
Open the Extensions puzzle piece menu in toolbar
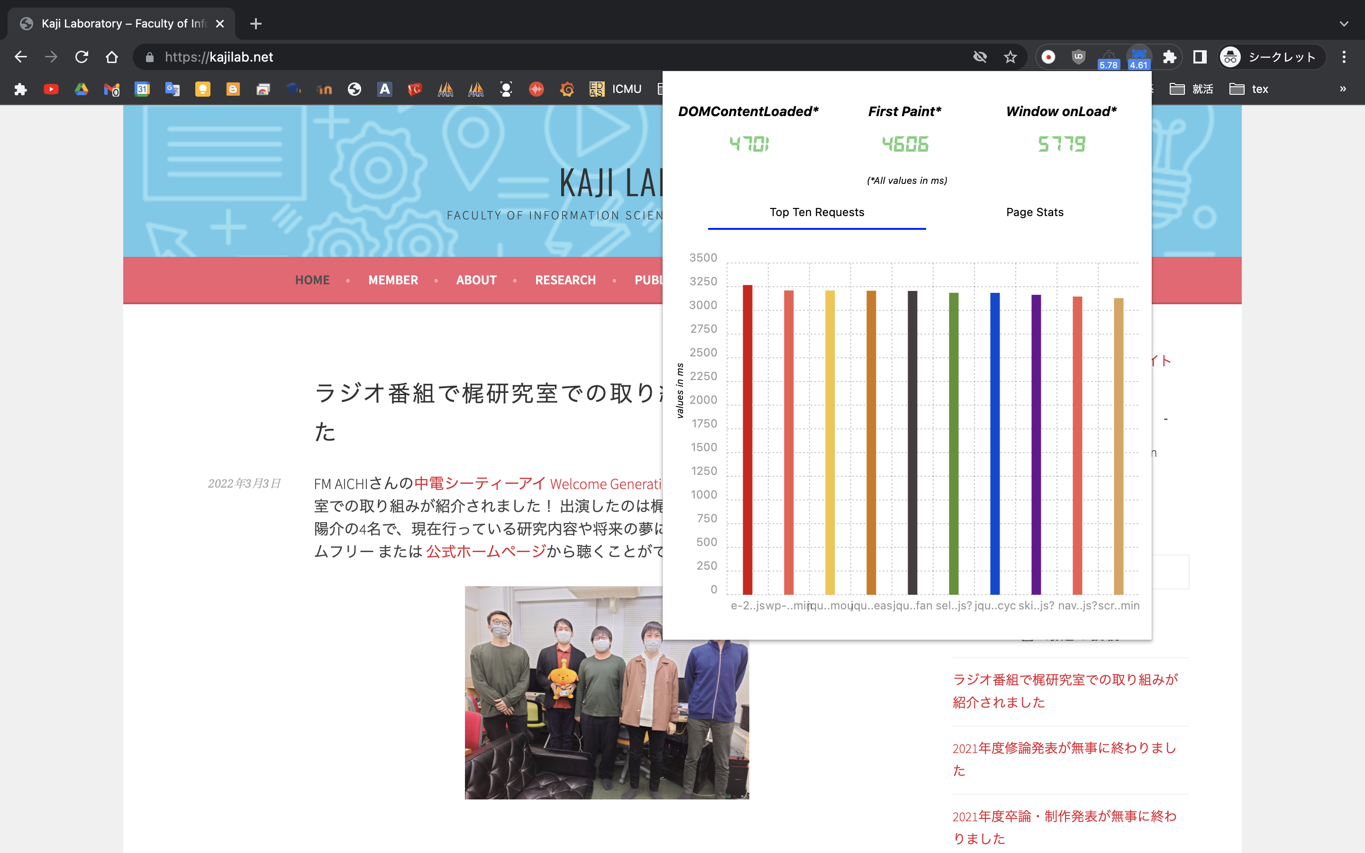pos(1169,57)
